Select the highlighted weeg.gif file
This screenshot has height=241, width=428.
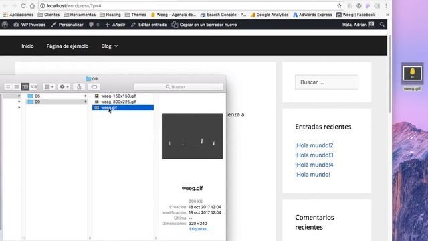(123, 108)
